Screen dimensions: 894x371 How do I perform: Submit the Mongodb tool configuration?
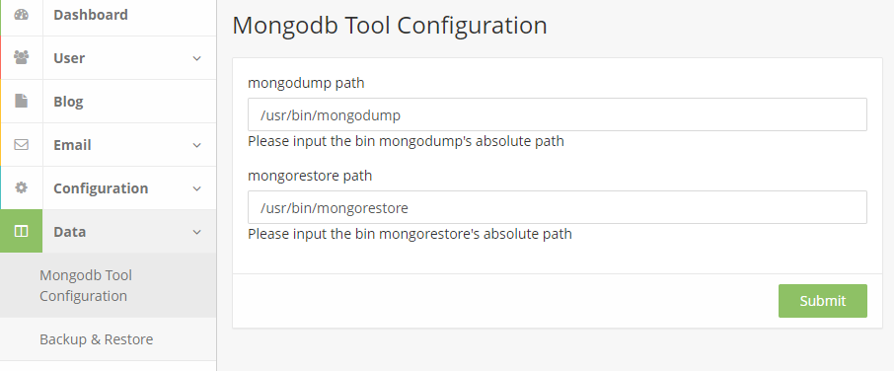pos(822,301)
